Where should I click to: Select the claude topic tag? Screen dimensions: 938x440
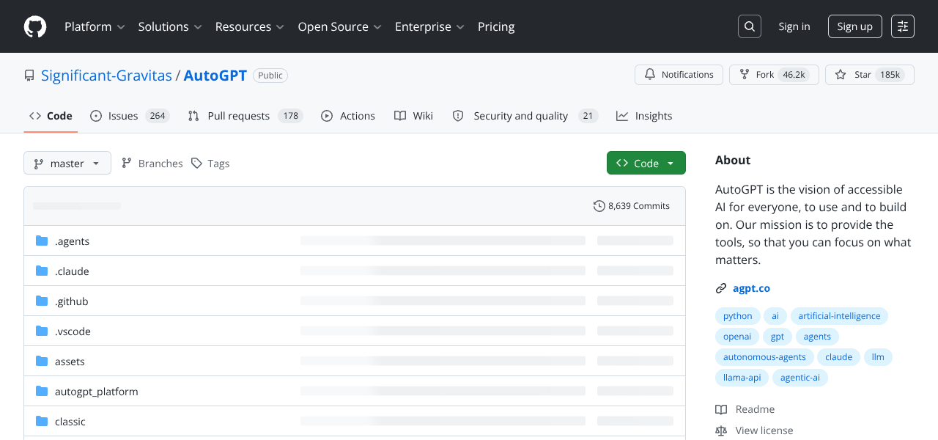coord(838,357)
